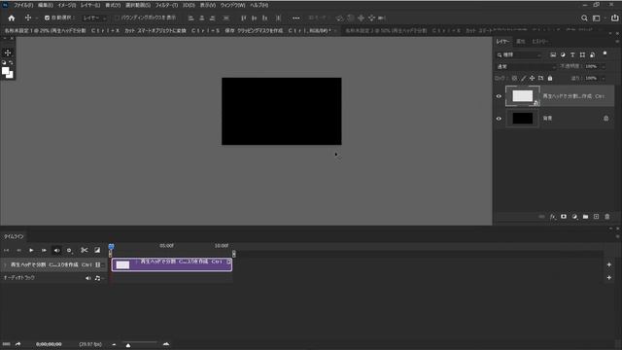
Task: Open the レイヤー auto-select target dropdown
Action: 94,17
